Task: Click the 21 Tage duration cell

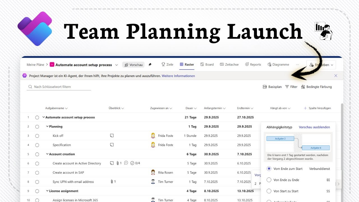Action: point(191,118)
